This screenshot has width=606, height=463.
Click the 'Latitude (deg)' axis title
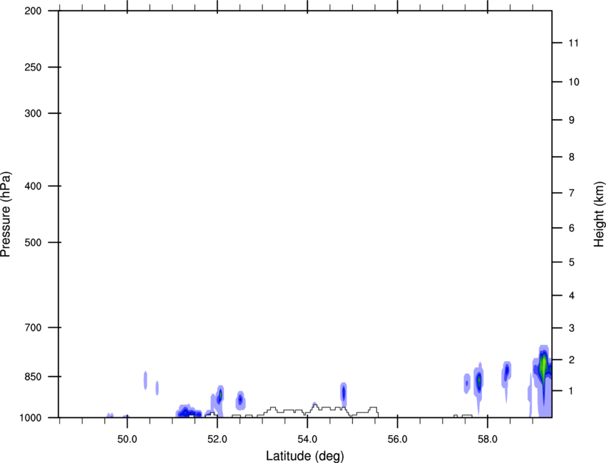coord(304,456)
